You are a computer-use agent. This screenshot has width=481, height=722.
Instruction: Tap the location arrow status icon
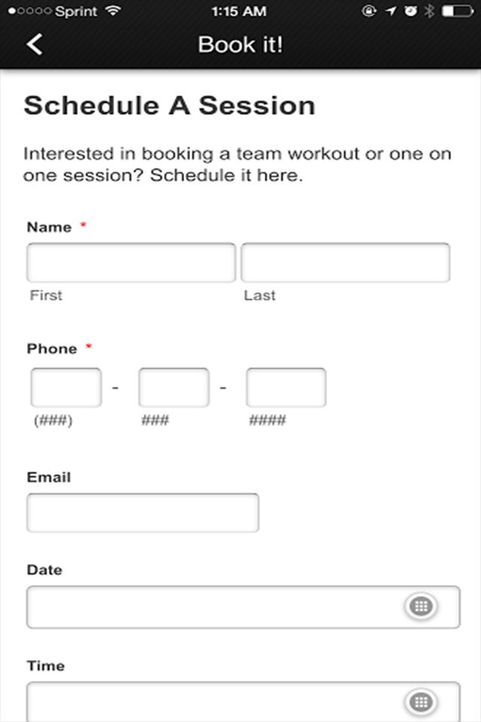pos(391,11)
